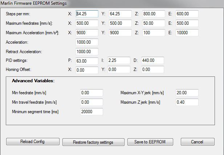Screen dimensions: 224x155
Task: Focus the Steps per mm Y field
Action: [x=119, y=14]
